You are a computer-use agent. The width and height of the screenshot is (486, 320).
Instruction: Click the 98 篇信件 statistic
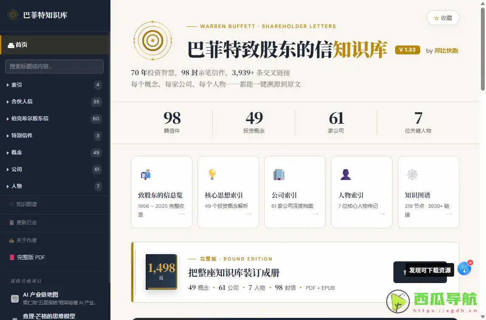172,122
